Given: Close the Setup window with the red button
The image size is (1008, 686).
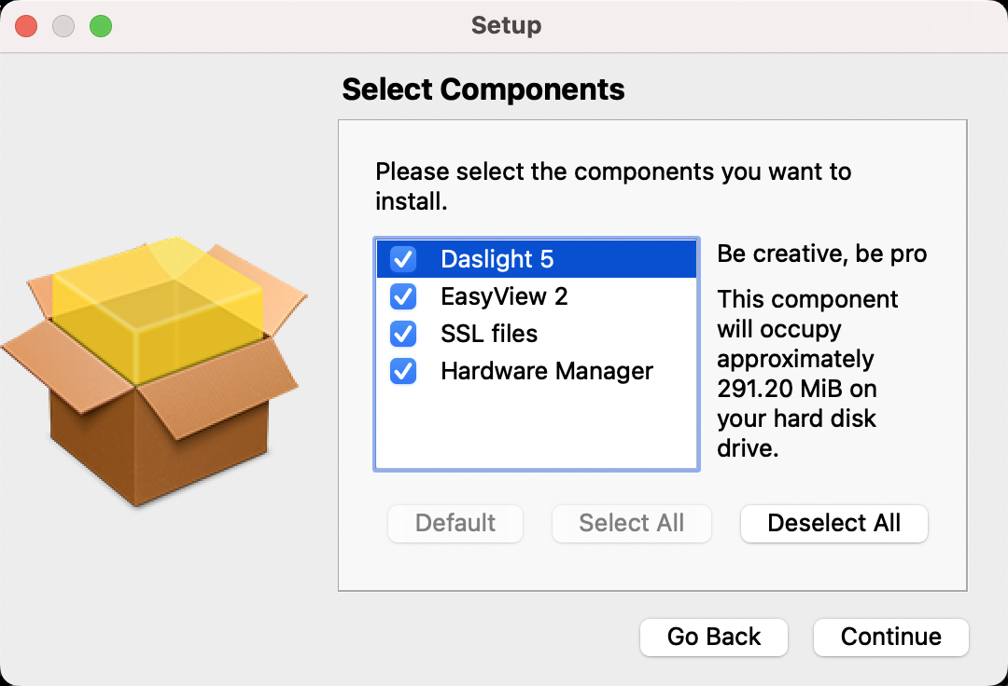Looking at the screenshot, I should [26, 26].
